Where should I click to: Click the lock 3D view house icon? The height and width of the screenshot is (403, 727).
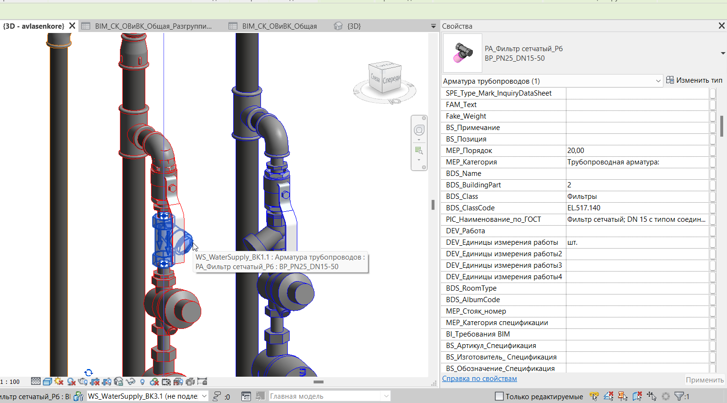119,381
